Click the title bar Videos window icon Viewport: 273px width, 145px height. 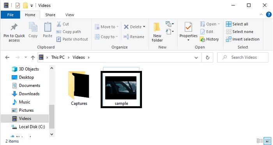coord(6,5)
